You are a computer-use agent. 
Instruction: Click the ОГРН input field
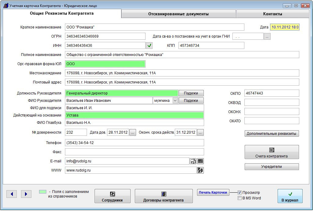(x=105, y=36)
